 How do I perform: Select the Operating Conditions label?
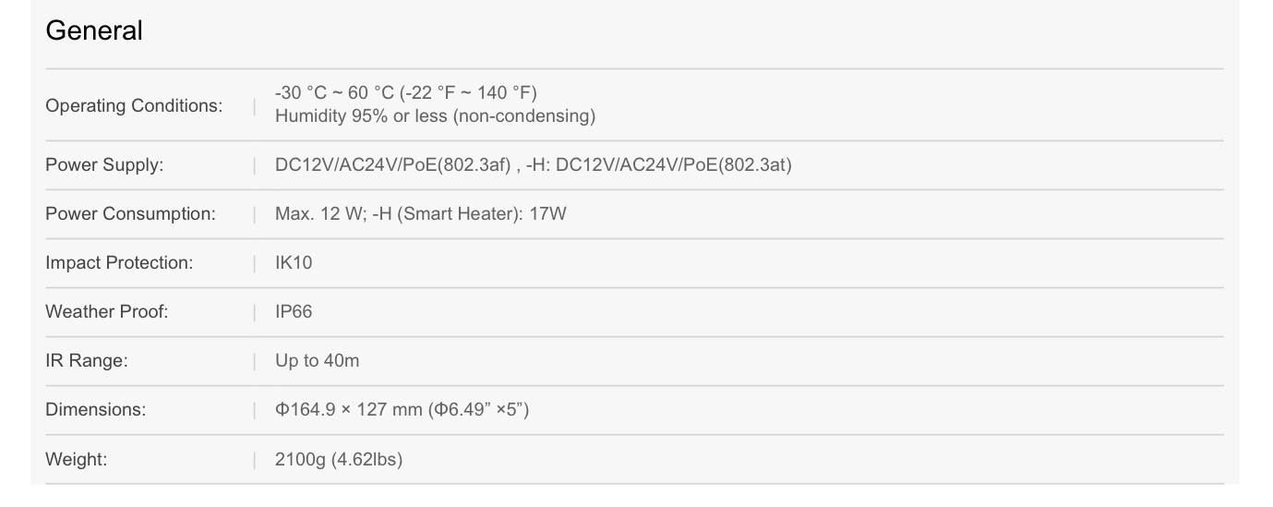134,105
